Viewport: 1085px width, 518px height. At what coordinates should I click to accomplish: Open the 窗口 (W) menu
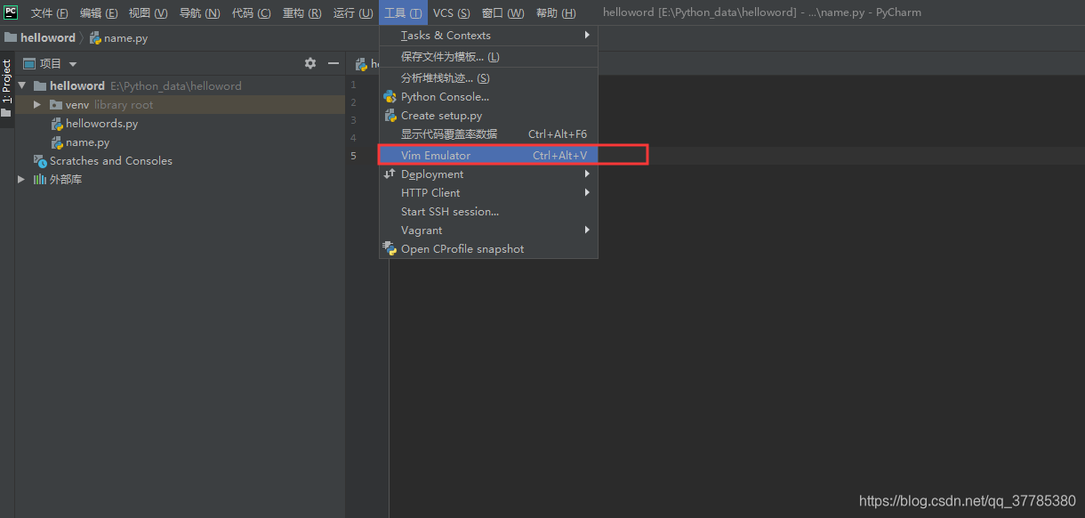coord(503,13)
